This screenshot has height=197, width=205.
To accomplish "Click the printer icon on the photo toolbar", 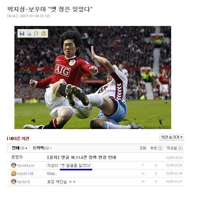I will (x=29, y=34).
